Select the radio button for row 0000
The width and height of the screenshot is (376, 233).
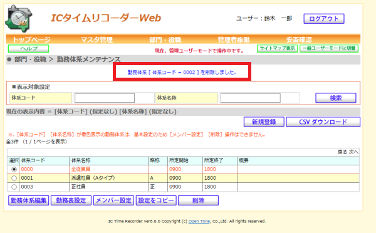coord(14,170)
